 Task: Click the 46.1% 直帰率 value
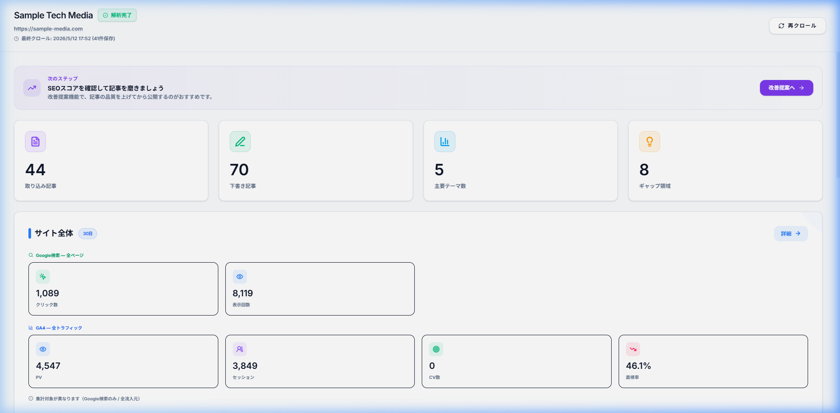[x=638, y=366]
